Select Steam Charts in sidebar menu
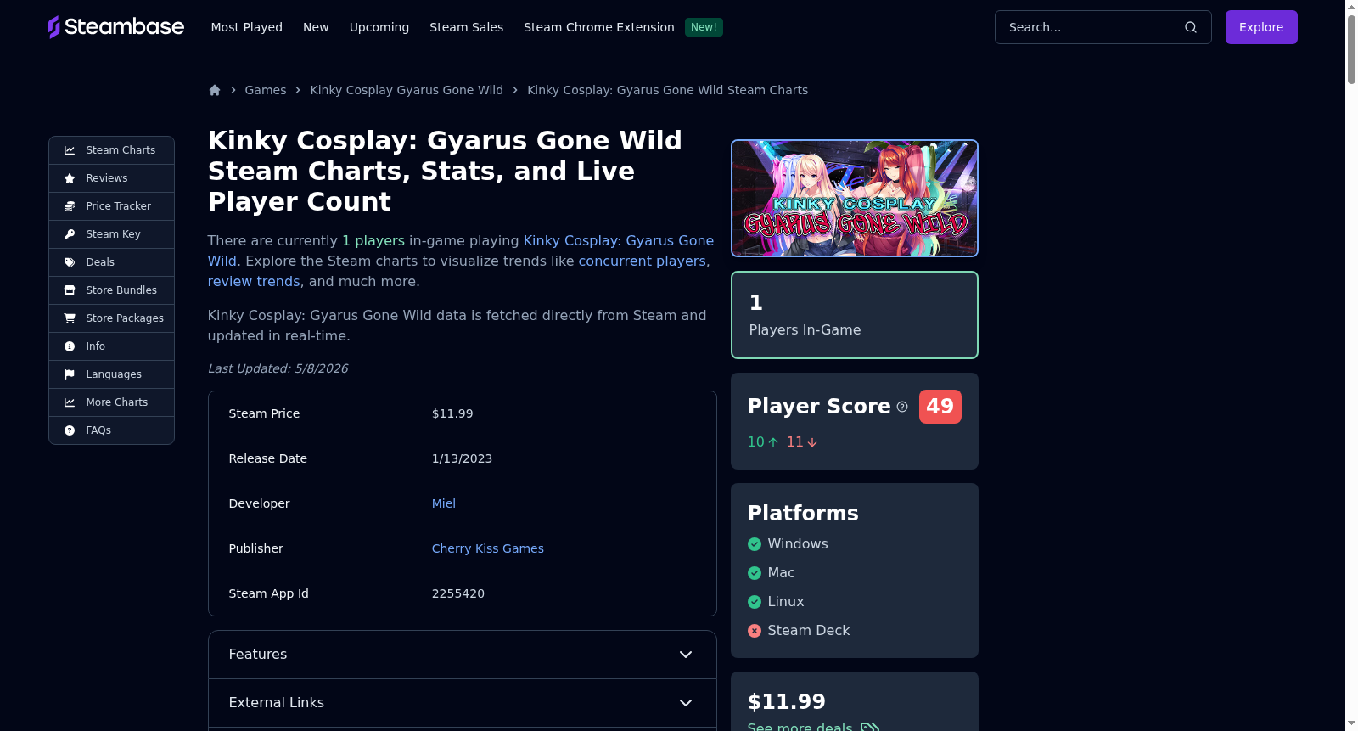Viewport: 1358px width, 731px height. click(x=111, y=150)
